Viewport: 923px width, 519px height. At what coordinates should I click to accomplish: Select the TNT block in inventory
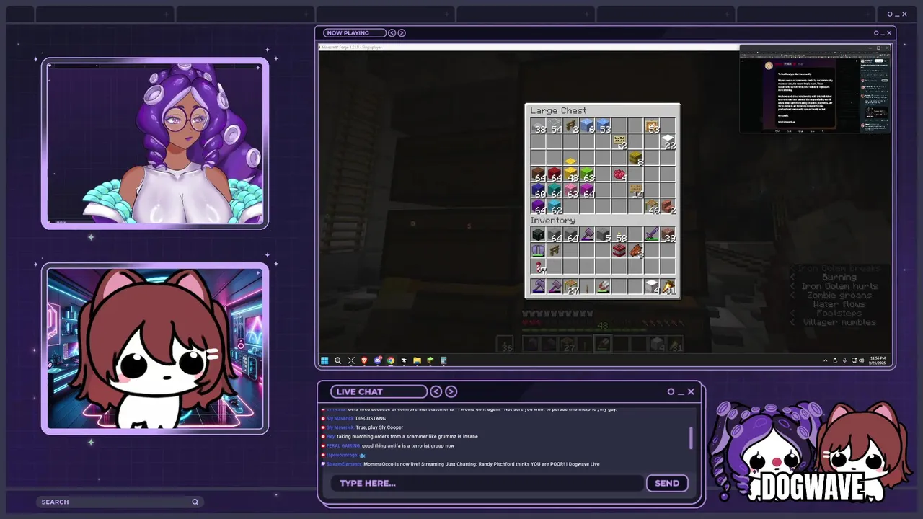click(620, 250)
